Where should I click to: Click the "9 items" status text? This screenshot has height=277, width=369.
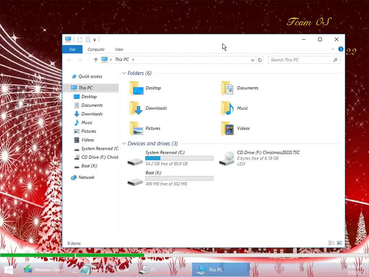[74, 243]
